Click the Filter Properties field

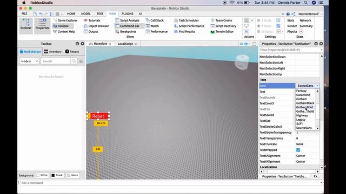(291, 50)
